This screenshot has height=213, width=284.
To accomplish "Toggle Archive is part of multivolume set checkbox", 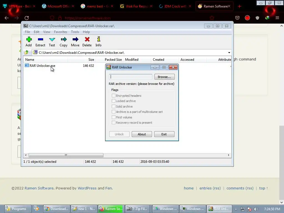I will click(113, 112).
